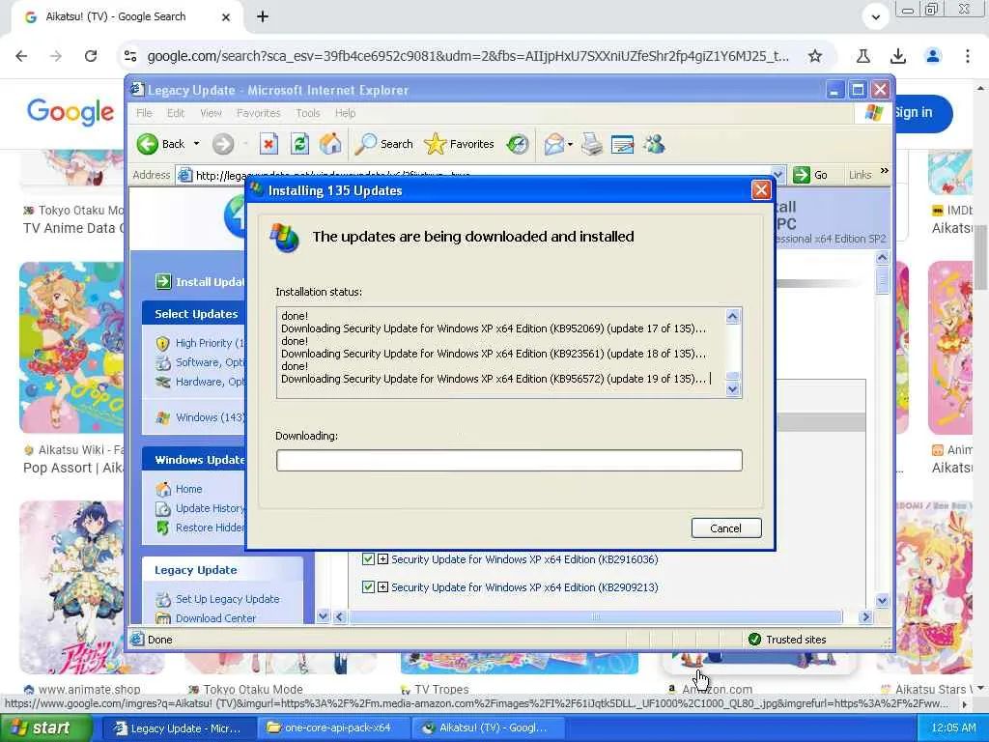Click the IE Messenger people icon

click(654, 145)
